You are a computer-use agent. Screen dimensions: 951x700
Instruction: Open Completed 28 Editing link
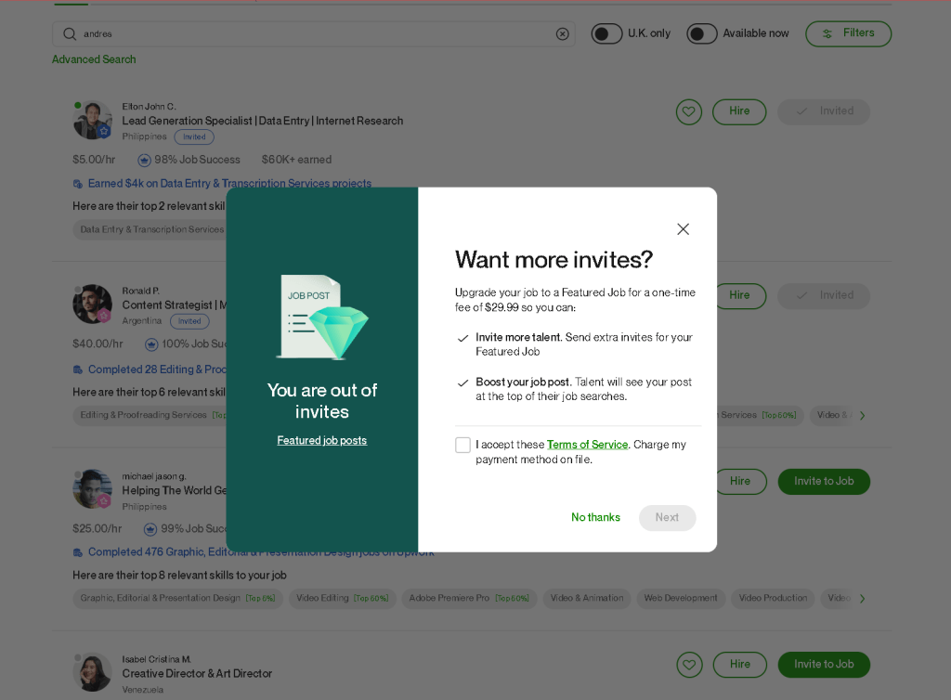coord(157,369)
